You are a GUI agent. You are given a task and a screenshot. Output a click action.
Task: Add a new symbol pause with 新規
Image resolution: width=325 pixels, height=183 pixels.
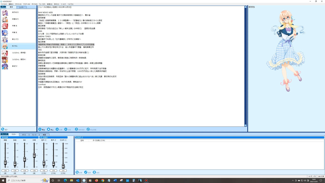click(x=79, y=172)
